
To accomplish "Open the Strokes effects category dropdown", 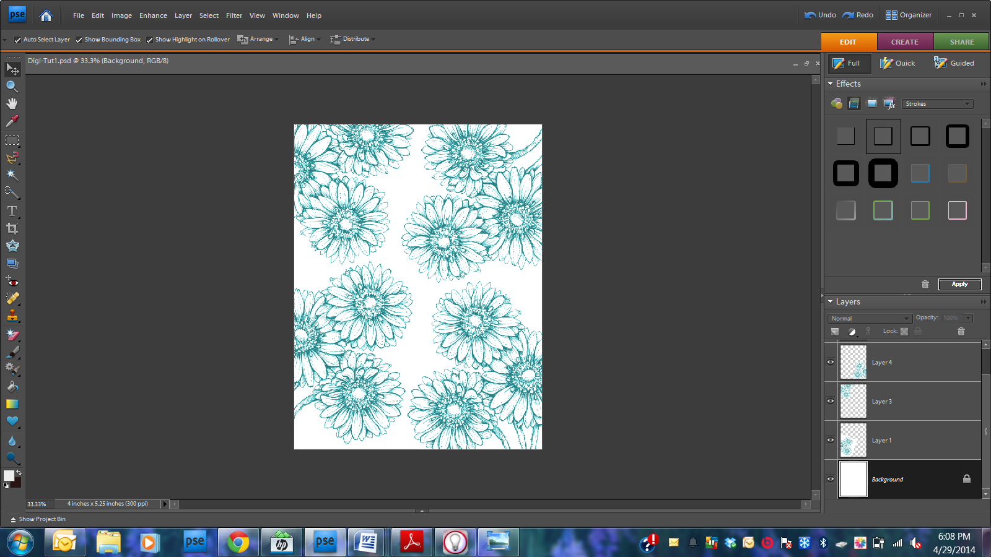I will [x=937, y=104].
